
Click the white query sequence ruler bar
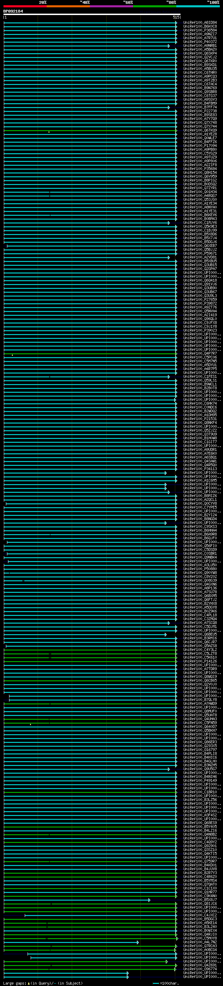point(92,14)
